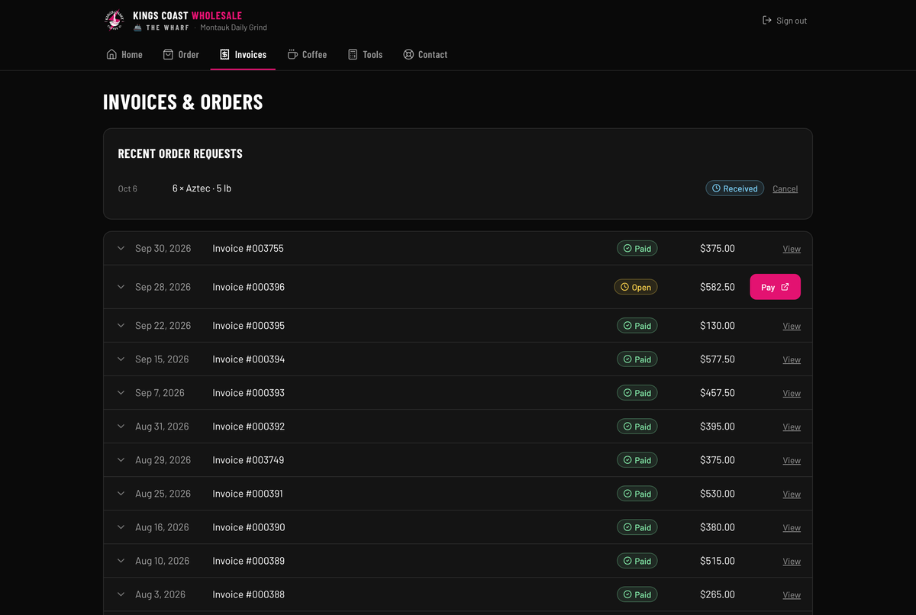Click the Paid badge on invoice #000392

coord(637,427)
